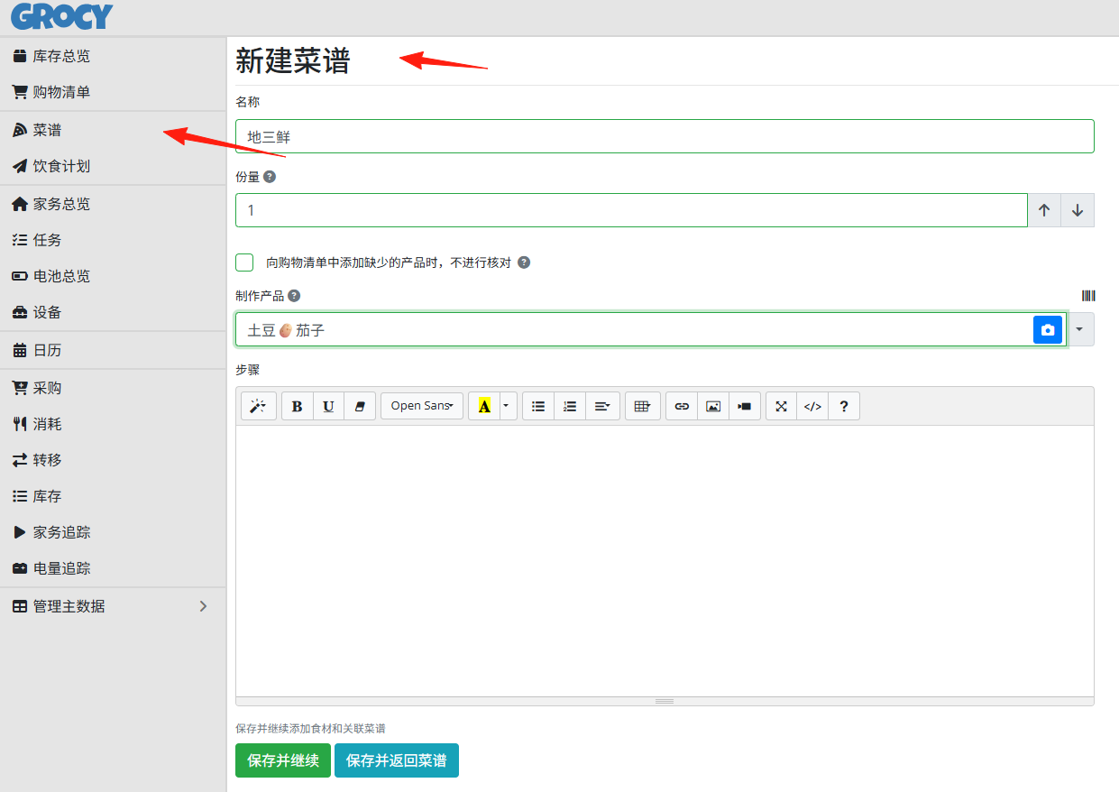Click the 名称 input field
Screen dimensions: 1119x792
click(665, 136)
